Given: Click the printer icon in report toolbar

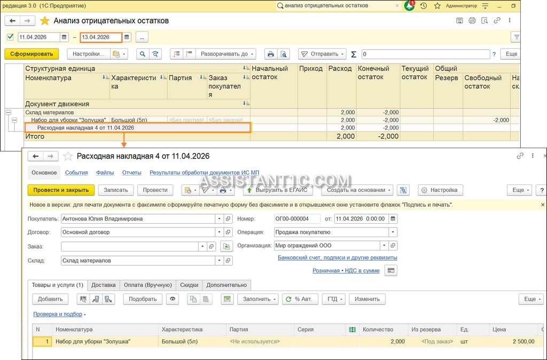Looking at the screenshot, I should tap(271, 54).
